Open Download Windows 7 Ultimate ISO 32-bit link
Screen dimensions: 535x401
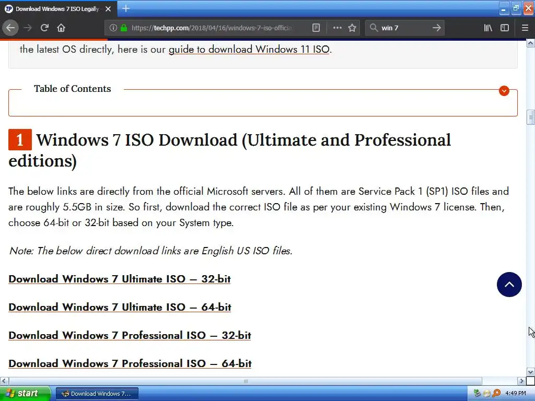pyautogui.click(x=120, y=279)
